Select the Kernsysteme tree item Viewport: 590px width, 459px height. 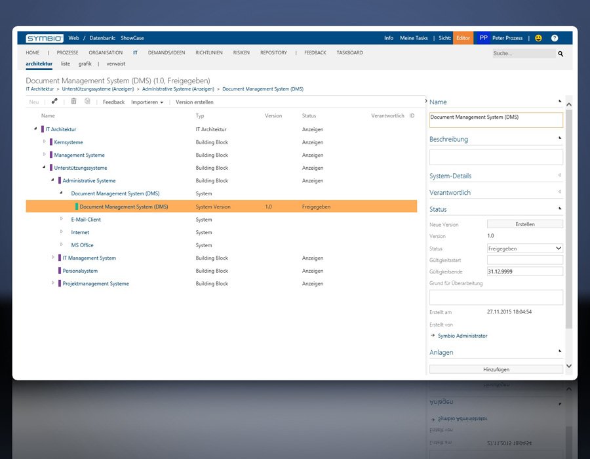click(x=68, y=142)
